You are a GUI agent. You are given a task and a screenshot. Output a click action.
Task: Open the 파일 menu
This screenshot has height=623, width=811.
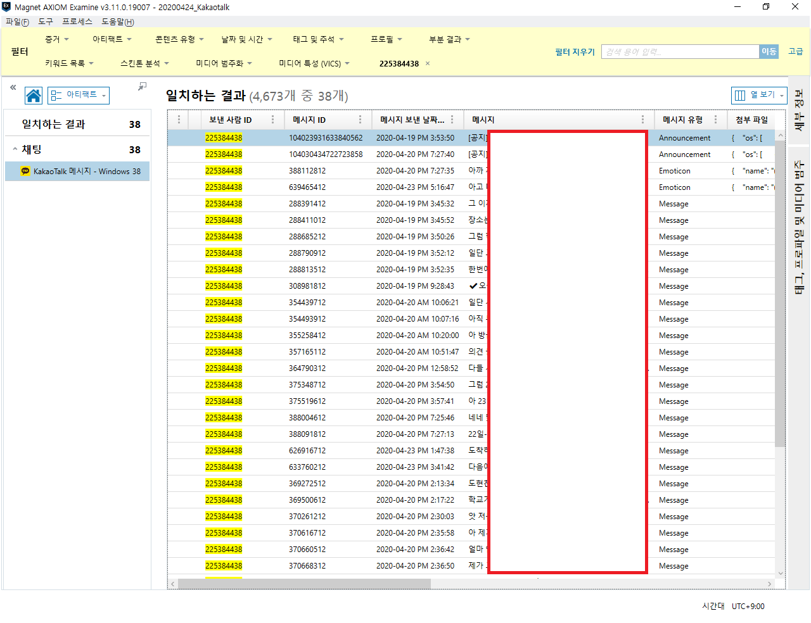(x=17, y=22)
